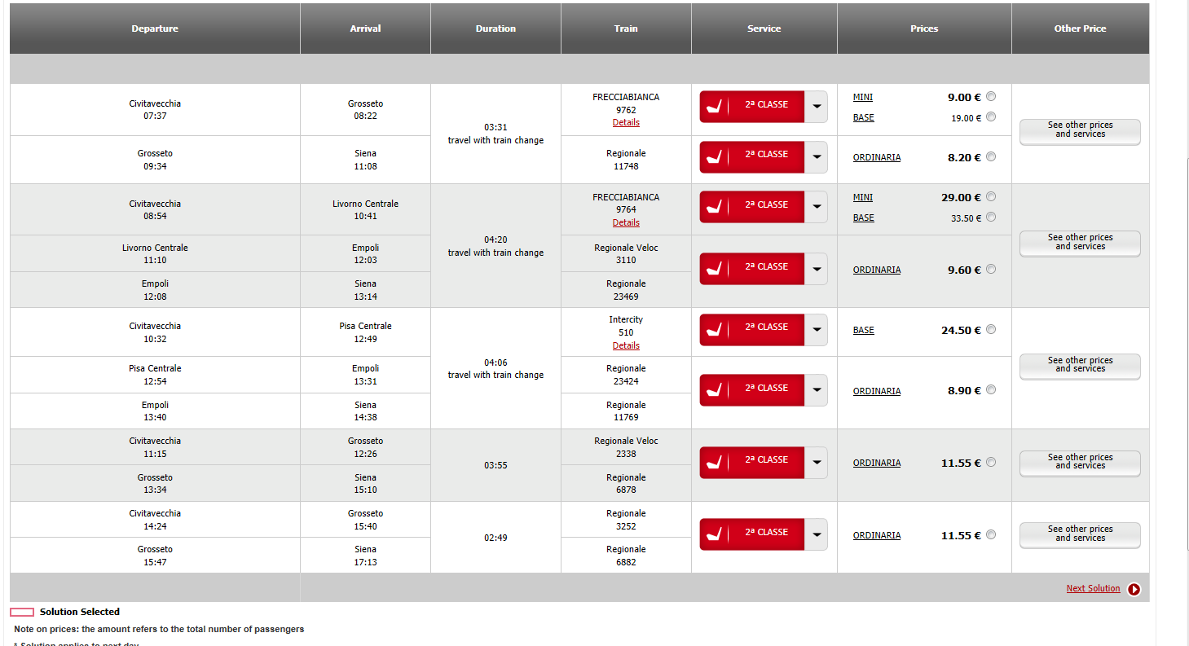Open ORDINARIA fare info for the 14:24 departure
Screen dimensions: 1189x646
tap(877, 535)
